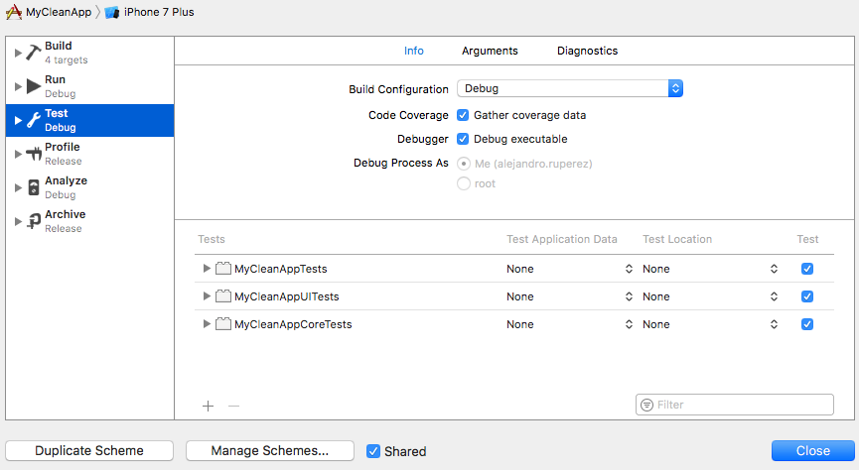The width and height of the screenshot is (859, 470).
Task: Click the Test Location column header
Action: coord(677,239)
